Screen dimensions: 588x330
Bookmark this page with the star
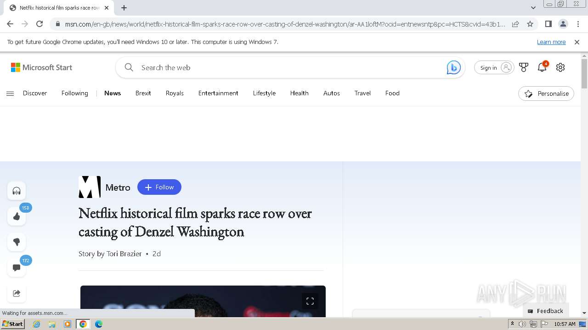530,24
